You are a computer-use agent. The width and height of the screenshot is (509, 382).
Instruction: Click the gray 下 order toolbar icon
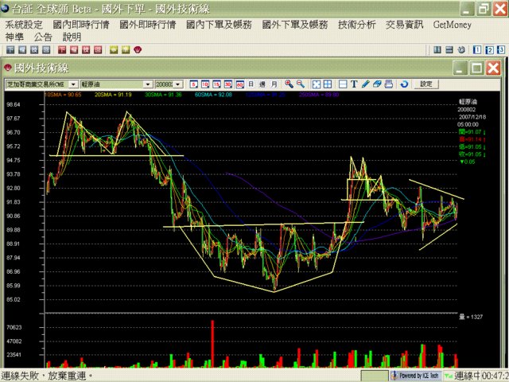point(10,49)
